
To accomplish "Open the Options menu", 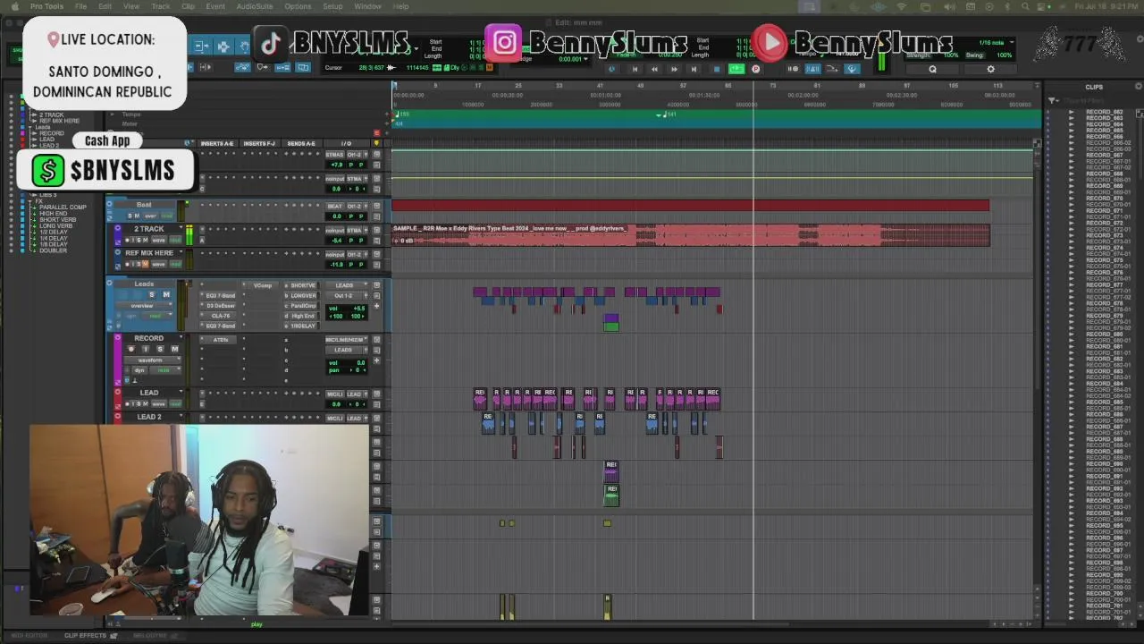I will 298,6.
